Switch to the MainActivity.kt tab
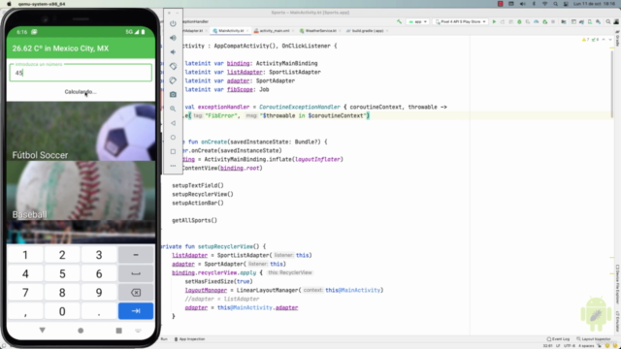 231,31
